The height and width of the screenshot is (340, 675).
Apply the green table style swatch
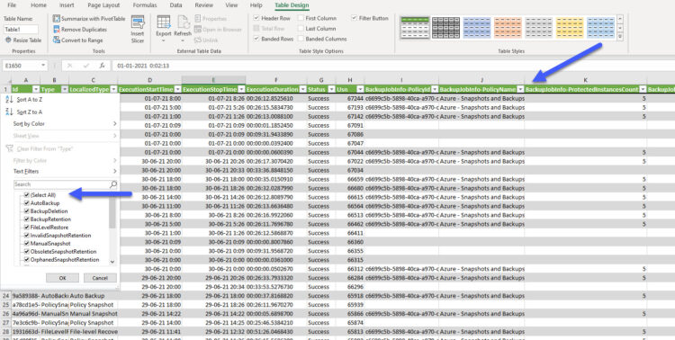pos(415,28)
